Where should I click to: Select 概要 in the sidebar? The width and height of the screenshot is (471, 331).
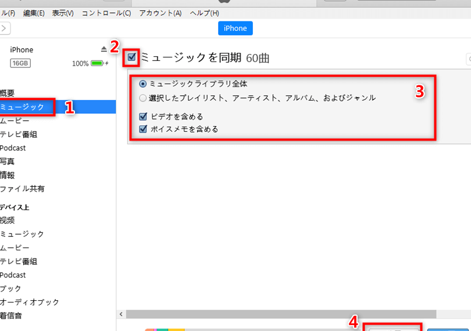(8, 93)
